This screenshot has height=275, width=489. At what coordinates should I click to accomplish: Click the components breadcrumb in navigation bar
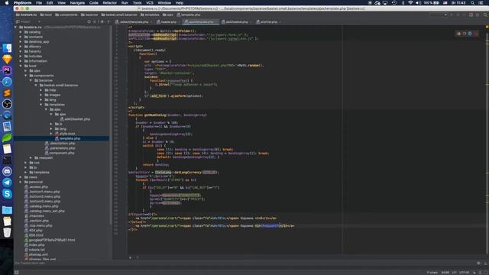point(66,15)
